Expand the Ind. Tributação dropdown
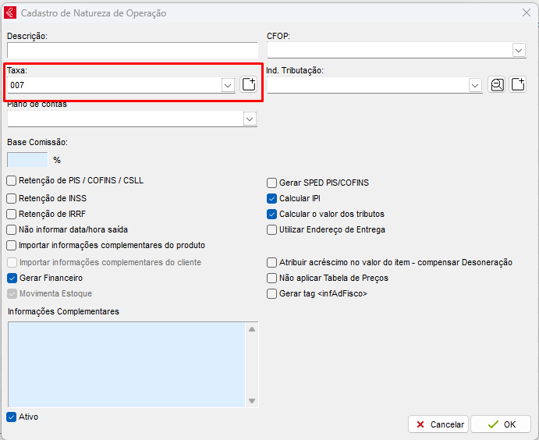Screen dimensions: 539x440 coord(475,85)
